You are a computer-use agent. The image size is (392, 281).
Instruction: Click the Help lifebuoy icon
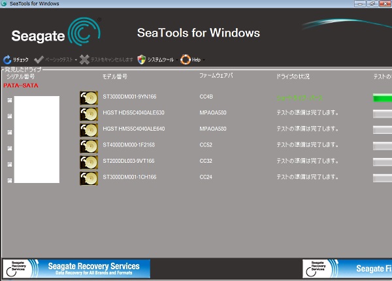pos(186,59)
